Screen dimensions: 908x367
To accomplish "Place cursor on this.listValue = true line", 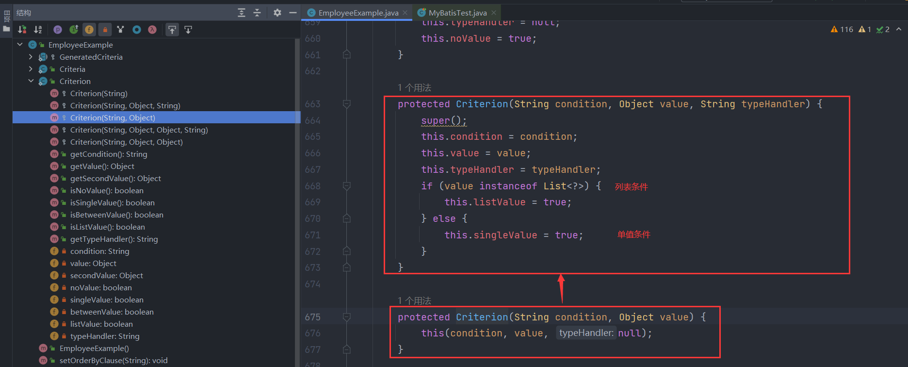I will coord(508,202).
